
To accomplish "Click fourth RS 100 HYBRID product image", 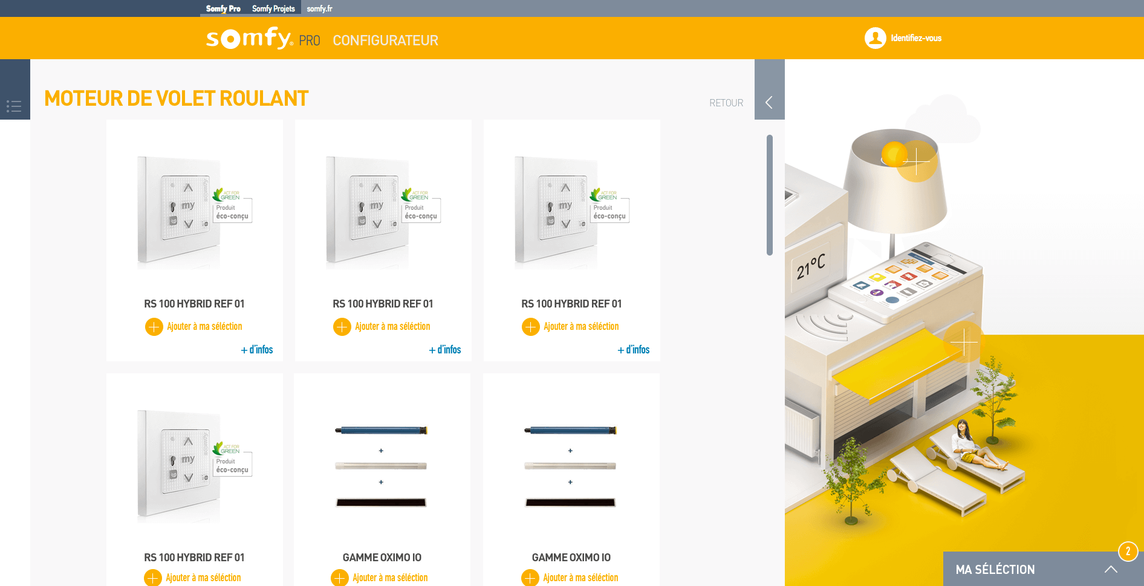I will click(x=195, y=466).
